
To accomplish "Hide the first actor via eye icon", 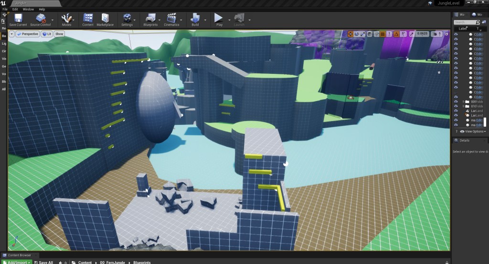I will (x=456, y=34).
